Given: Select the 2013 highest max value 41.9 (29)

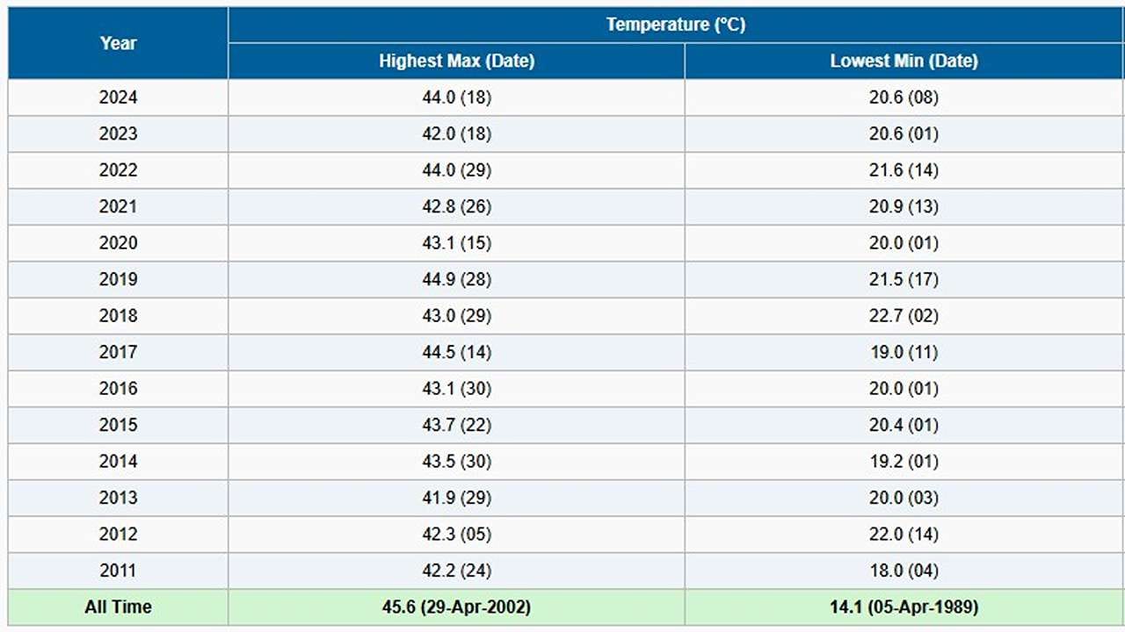Looking at the screenshot, I should tap(456, 499).
